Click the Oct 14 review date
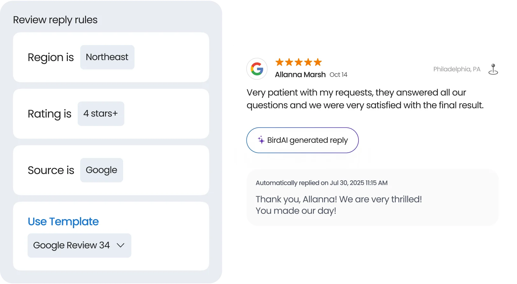Screen dimensions: 517x284 coord(338,75)
